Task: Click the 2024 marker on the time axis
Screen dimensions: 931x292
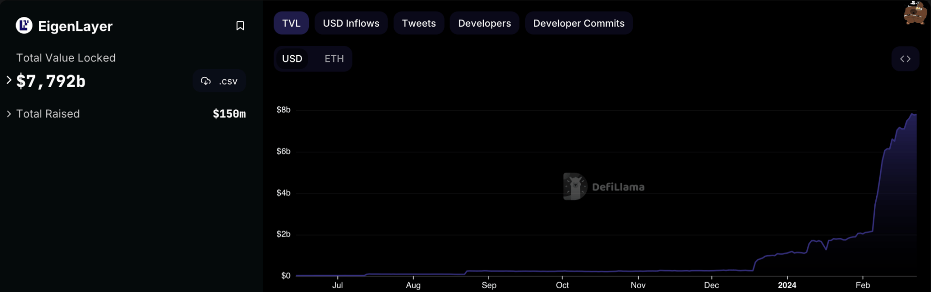Action: click(x=787, y=285)
